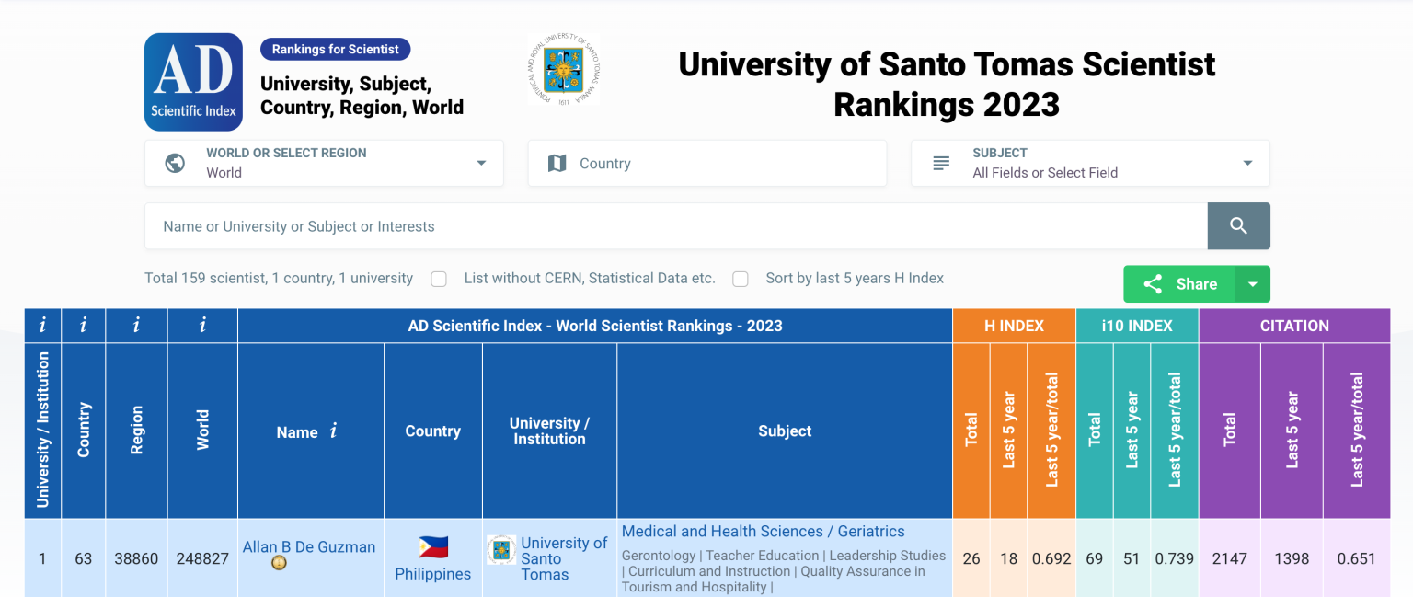Open Medical and Health Sciences / Geriatrics link
Screen dimensions: 1413x597
click(x=764, y=532)
